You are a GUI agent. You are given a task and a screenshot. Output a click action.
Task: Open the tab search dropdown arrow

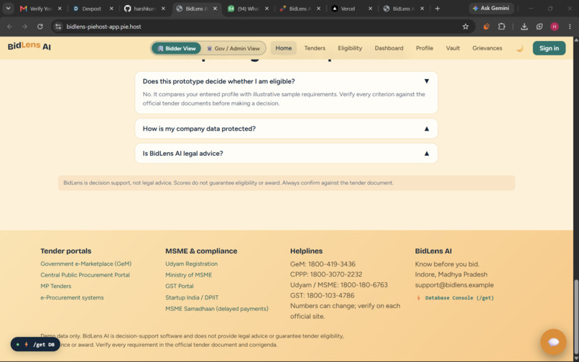(x=8, y=8)
